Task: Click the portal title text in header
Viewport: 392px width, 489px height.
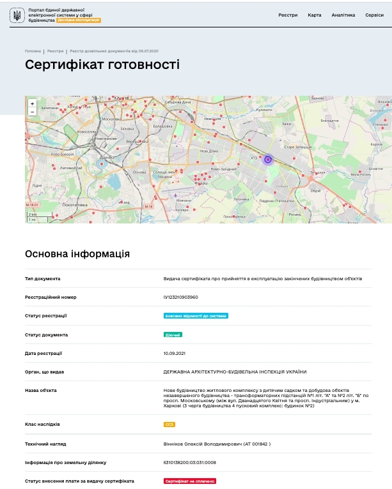Action: [60, 15]
